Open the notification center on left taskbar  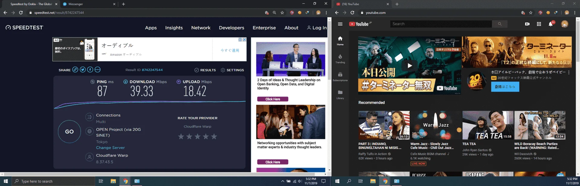(323, 181)
